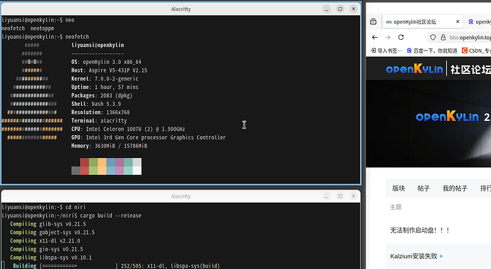
Task: Click the openKylin banner image
Action: tap(428, 123)
